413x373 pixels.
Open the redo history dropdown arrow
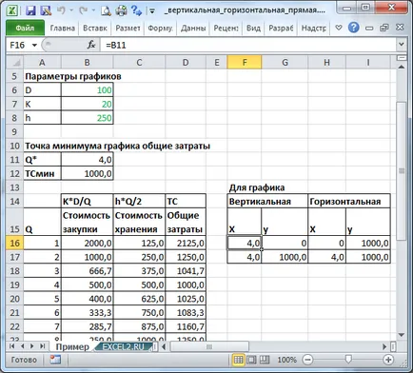coord(93,10)
